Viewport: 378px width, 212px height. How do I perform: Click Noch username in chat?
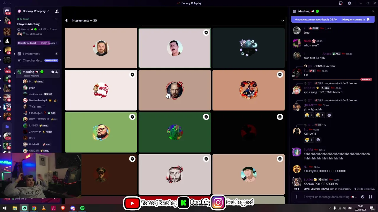click(307, 41)
